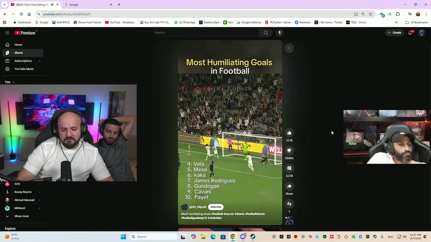Click the #football hashtag

(217, 214)
